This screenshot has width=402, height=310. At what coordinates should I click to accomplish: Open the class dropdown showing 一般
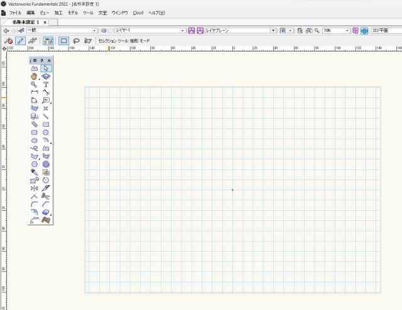pyautogui.click(x=61, y=29)
